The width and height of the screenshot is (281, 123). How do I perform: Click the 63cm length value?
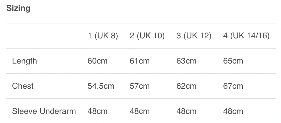pyautogui.click(x=186, y=61)
